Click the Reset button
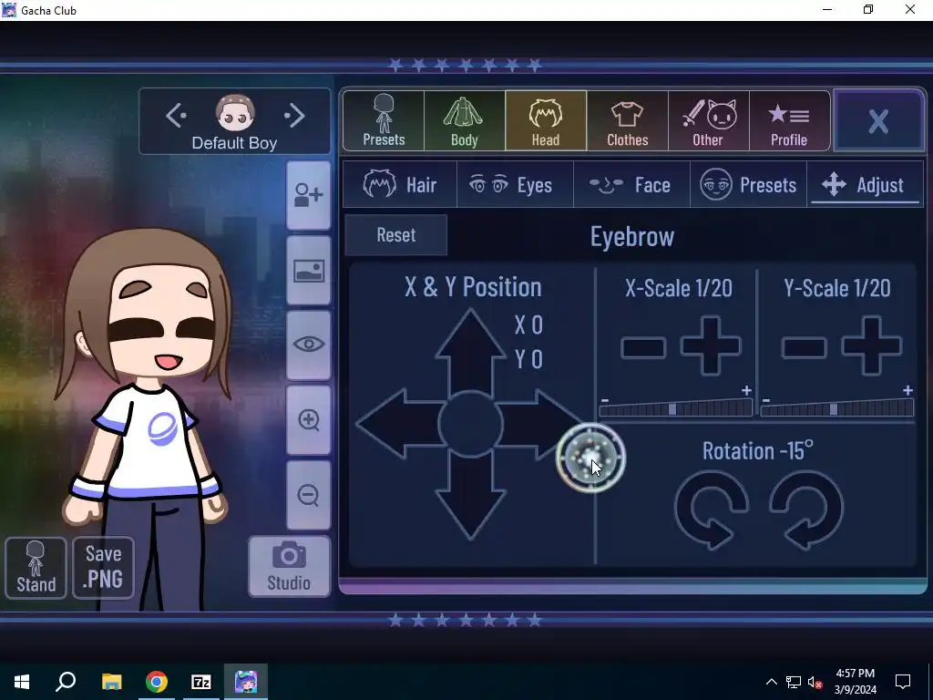 [396, 235]
